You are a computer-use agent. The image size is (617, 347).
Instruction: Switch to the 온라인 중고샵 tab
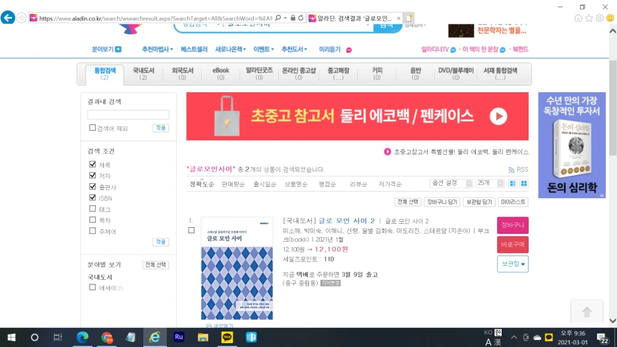[299, 74]
